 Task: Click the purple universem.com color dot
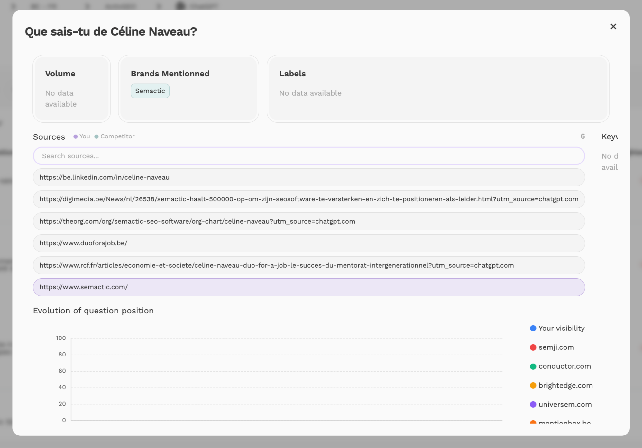pos(533,404)
